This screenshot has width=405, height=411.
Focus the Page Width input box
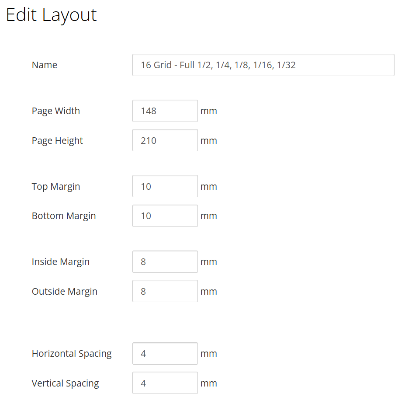pos(165,111)
